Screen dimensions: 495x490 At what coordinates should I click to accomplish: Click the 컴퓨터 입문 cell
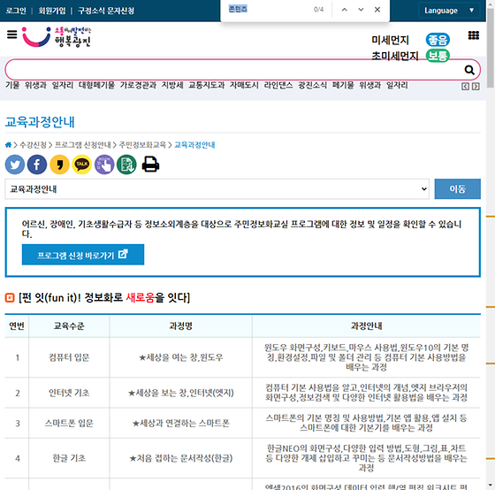pos(69,357)
